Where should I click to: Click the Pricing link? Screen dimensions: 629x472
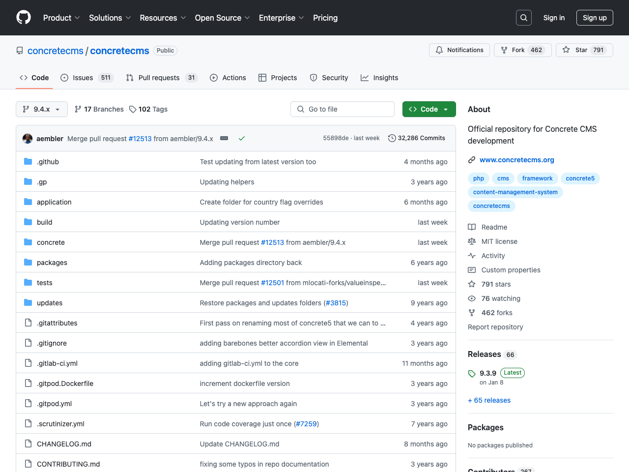point(325,18)
